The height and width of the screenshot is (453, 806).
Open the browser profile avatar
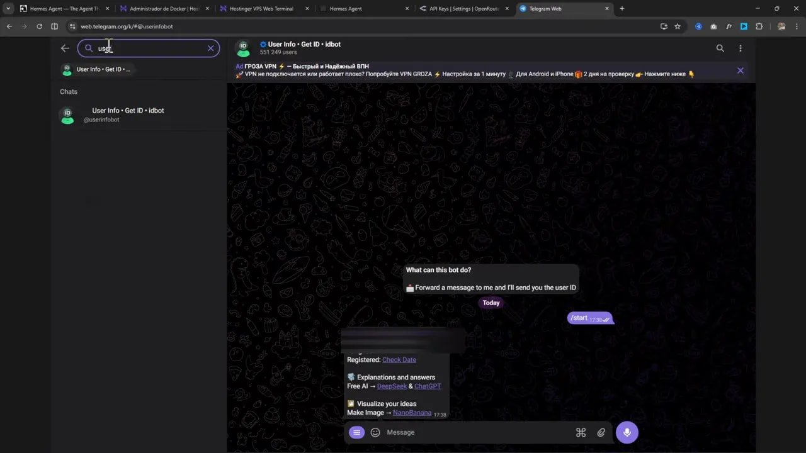781,26
